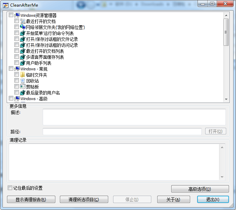
Task: Click the tree list down scroll arrow
Action: 226,99
